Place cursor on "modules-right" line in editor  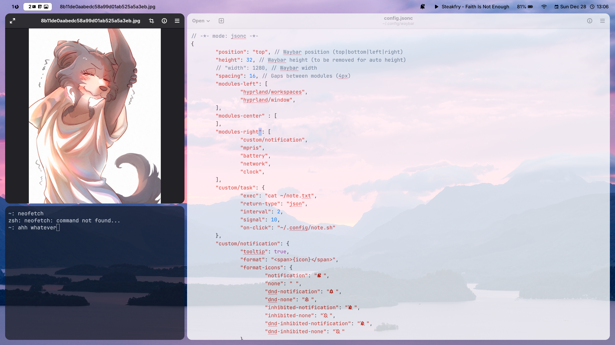239,132
